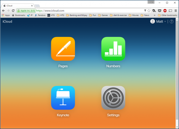
Task: Expand Banking and Billpay bookmarks folder
Action: coord(77,15)
